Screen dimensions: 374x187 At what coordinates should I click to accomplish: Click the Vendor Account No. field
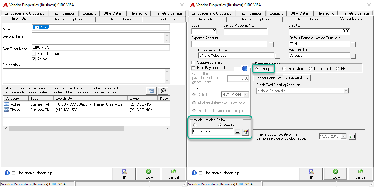[x=246, y=31]
